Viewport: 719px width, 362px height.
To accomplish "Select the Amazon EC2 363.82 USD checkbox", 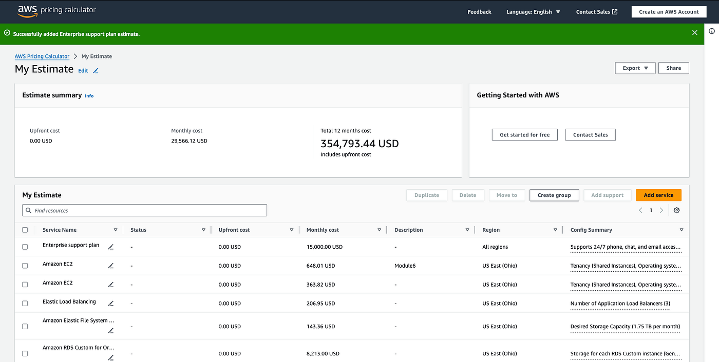I will 25,285.
